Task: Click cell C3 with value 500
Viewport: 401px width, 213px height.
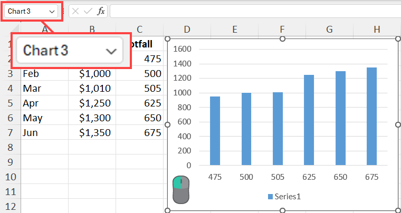Action: coord(140,74)
